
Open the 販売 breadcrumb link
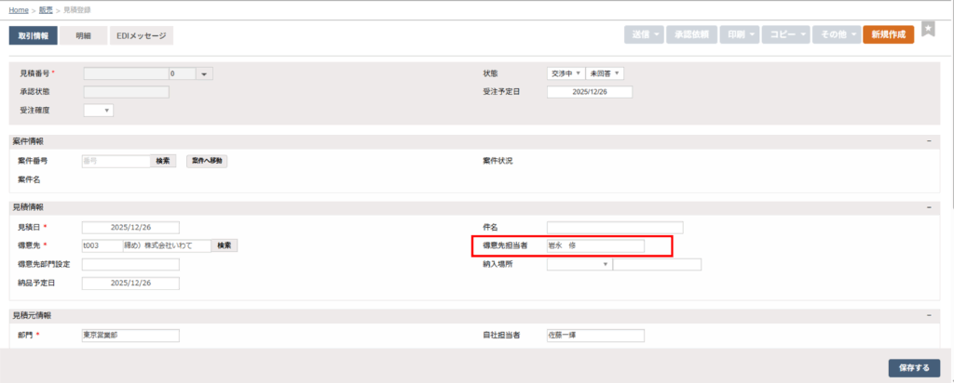[x=47, y=8]
